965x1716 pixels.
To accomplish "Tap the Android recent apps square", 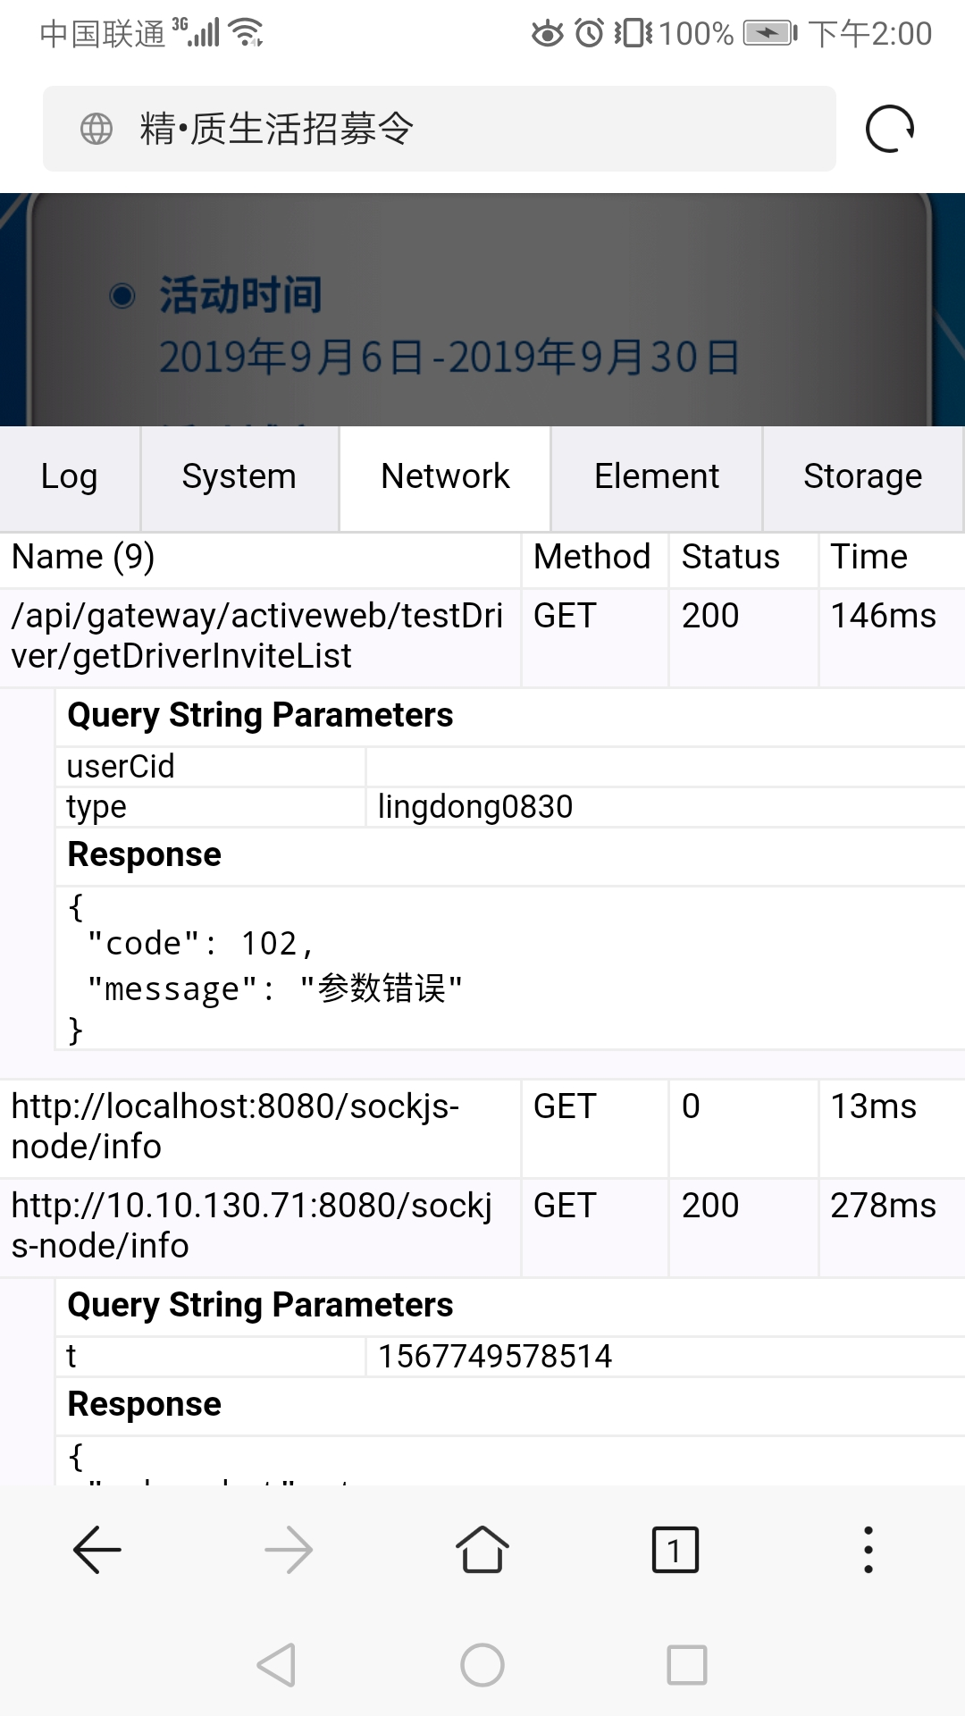I will [x=687, y=1665].
